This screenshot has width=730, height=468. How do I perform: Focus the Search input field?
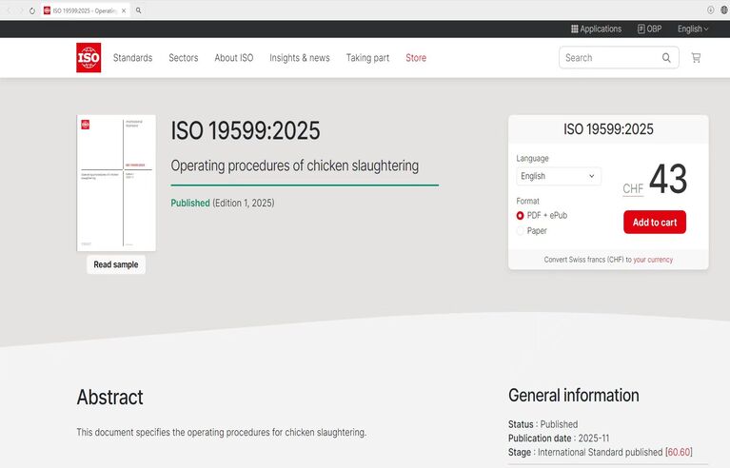[x=609, y=58]
